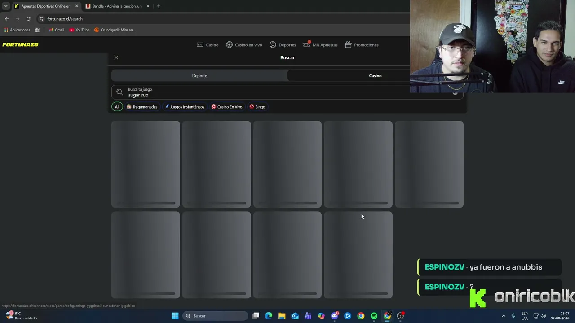
Task: Switch to the Deporte search tab
Action: [x=199, y=76]
